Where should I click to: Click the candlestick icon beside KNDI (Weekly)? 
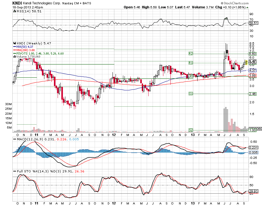click(x=15, y=43)
